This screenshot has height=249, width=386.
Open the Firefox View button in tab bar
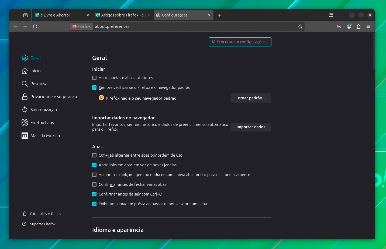point(25,15)
